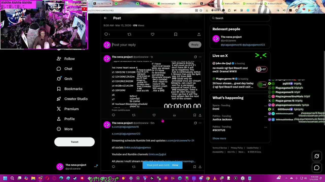Retweet the 1s reply post
This screenshot has height=182, width=325.
tap(134, 115)
